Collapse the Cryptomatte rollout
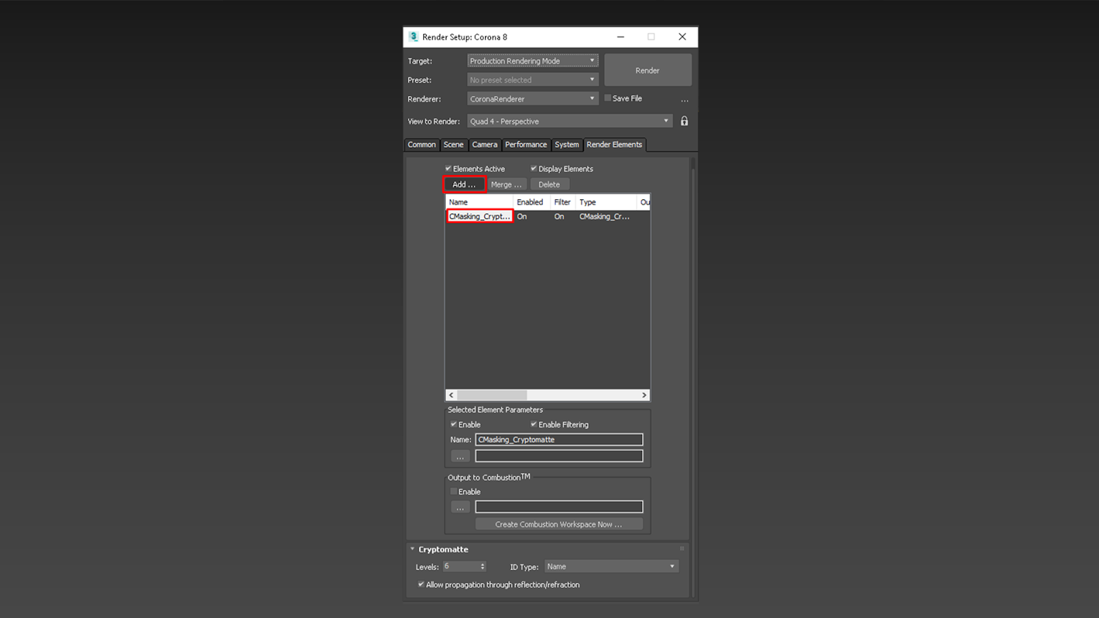This screenshot has height=618, width=1099. (x=411, y=549)
